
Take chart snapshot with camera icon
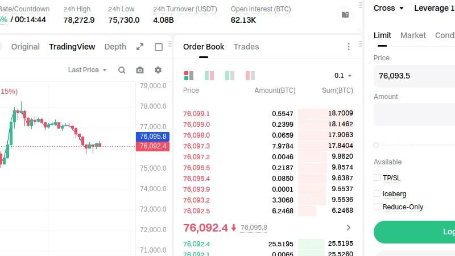click(140, 70)
